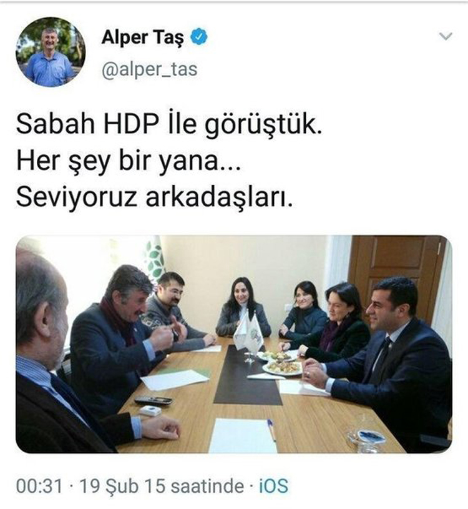Click the glass ashtray in photo corner
Image resolution: width=468 pixels, height=509 pixels.
click(367, 439)
